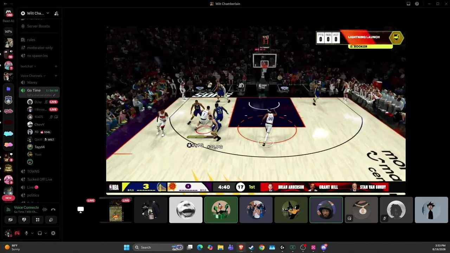Share your screen button

pos(24,220)
